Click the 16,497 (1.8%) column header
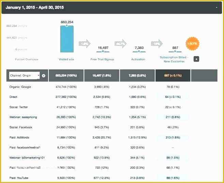The width and height of the screenshot is (224, 183). click(x=102, y=76)
